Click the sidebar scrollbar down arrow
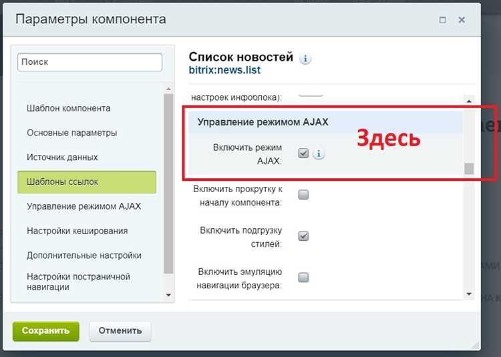Viewport: 501px width, 357px height. point(168,295)
